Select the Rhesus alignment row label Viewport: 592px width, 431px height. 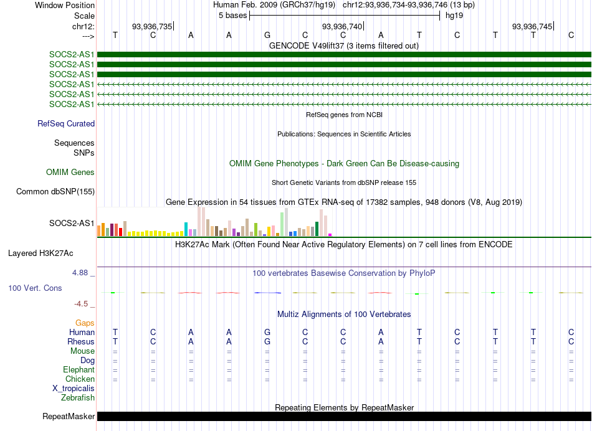click(x=81, y=341)
